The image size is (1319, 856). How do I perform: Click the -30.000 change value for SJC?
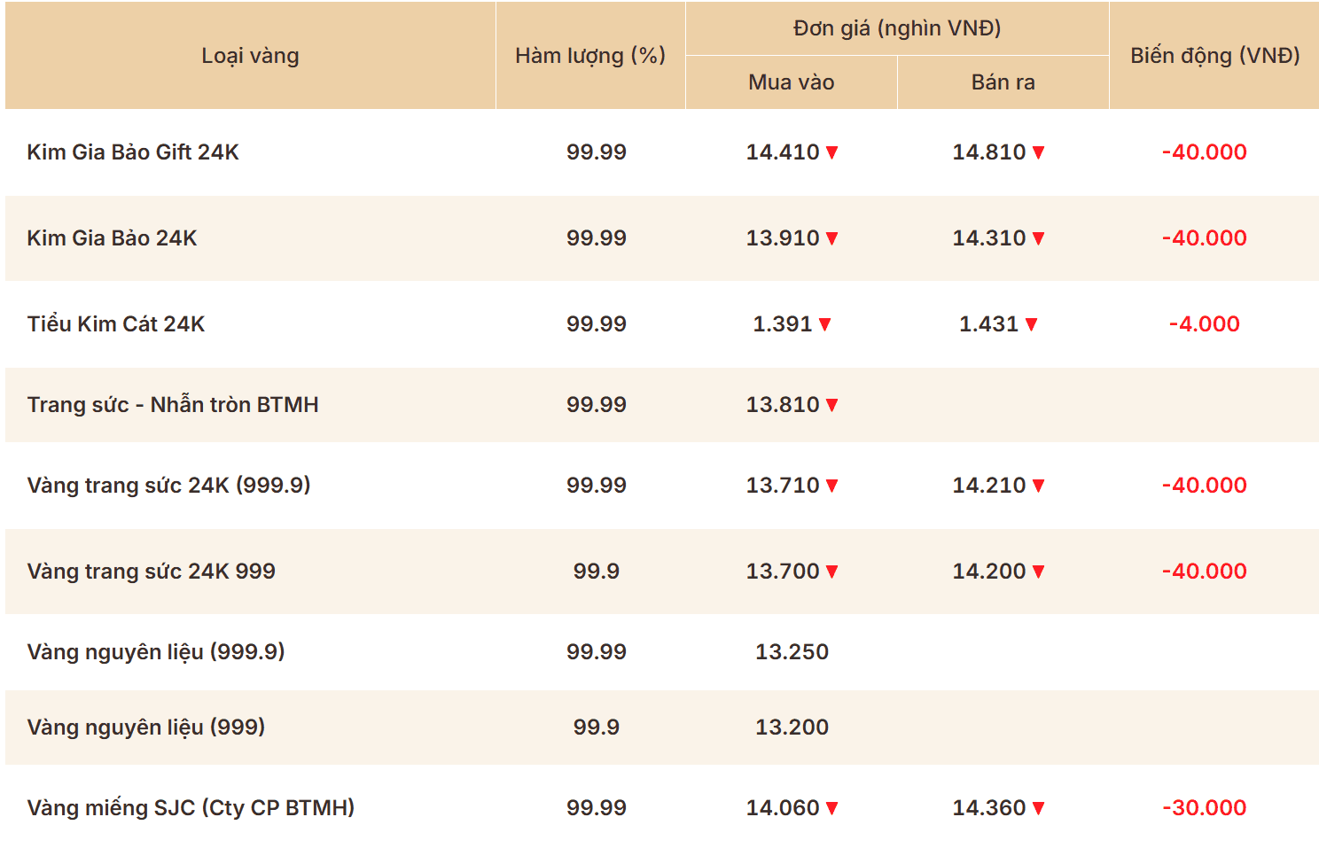point(1205,808)
